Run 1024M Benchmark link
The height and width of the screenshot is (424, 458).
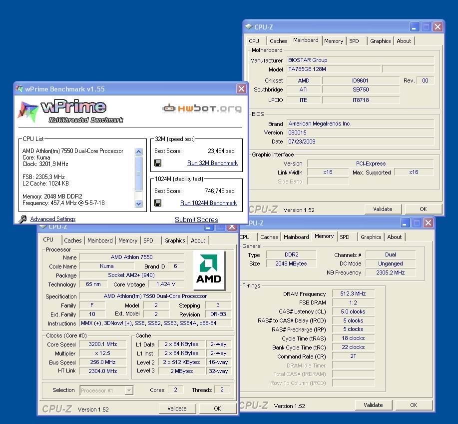pyautogui.click(x=208, y=203)
